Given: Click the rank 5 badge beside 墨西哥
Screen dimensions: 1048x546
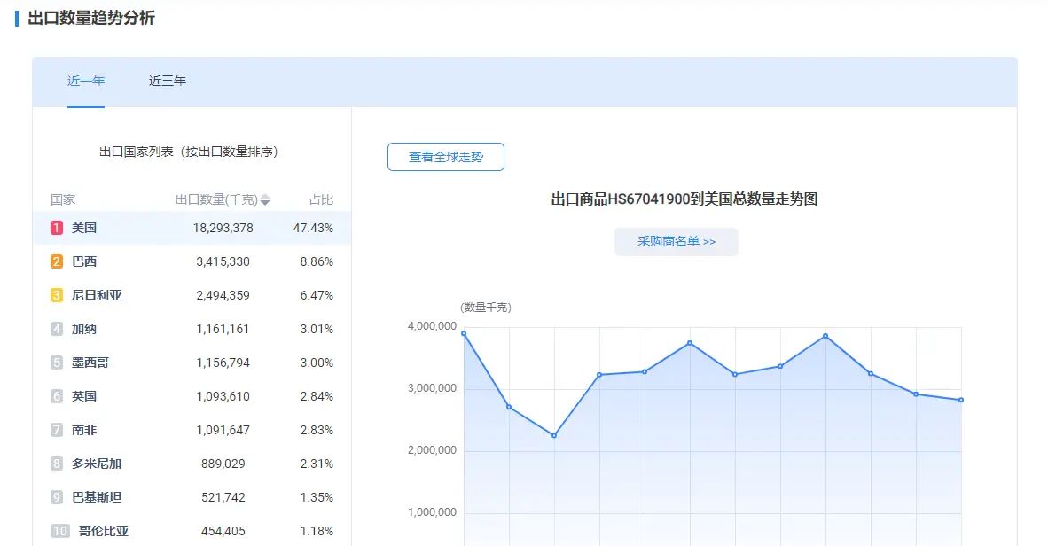Looking at the screenshot, I should pos(55,363).
